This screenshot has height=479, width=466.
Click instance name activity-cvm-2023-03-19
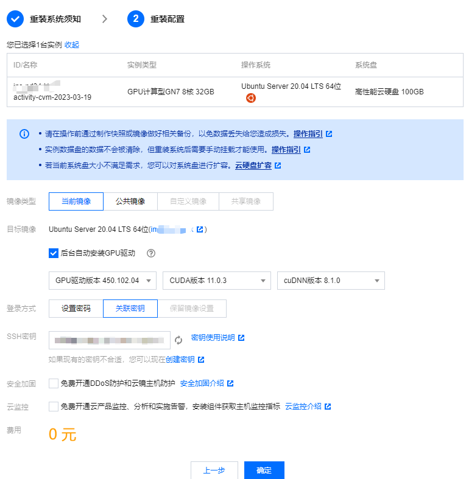click(52, 97)
